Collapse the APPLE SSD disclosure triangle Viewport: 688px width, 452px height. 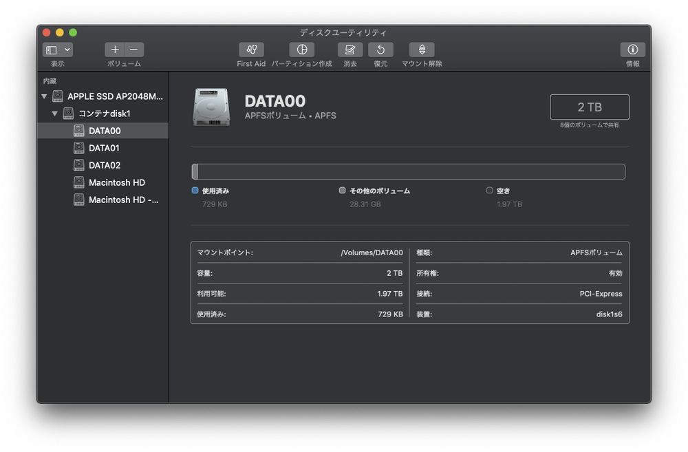pyautogui.click(x=44, y=96)
